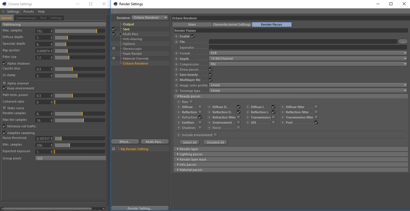Open the Help menu in Octane Settings
Image resolution: width=410 pixels, height=211 pixels.
pyautogui.click(x=41, y=12)
